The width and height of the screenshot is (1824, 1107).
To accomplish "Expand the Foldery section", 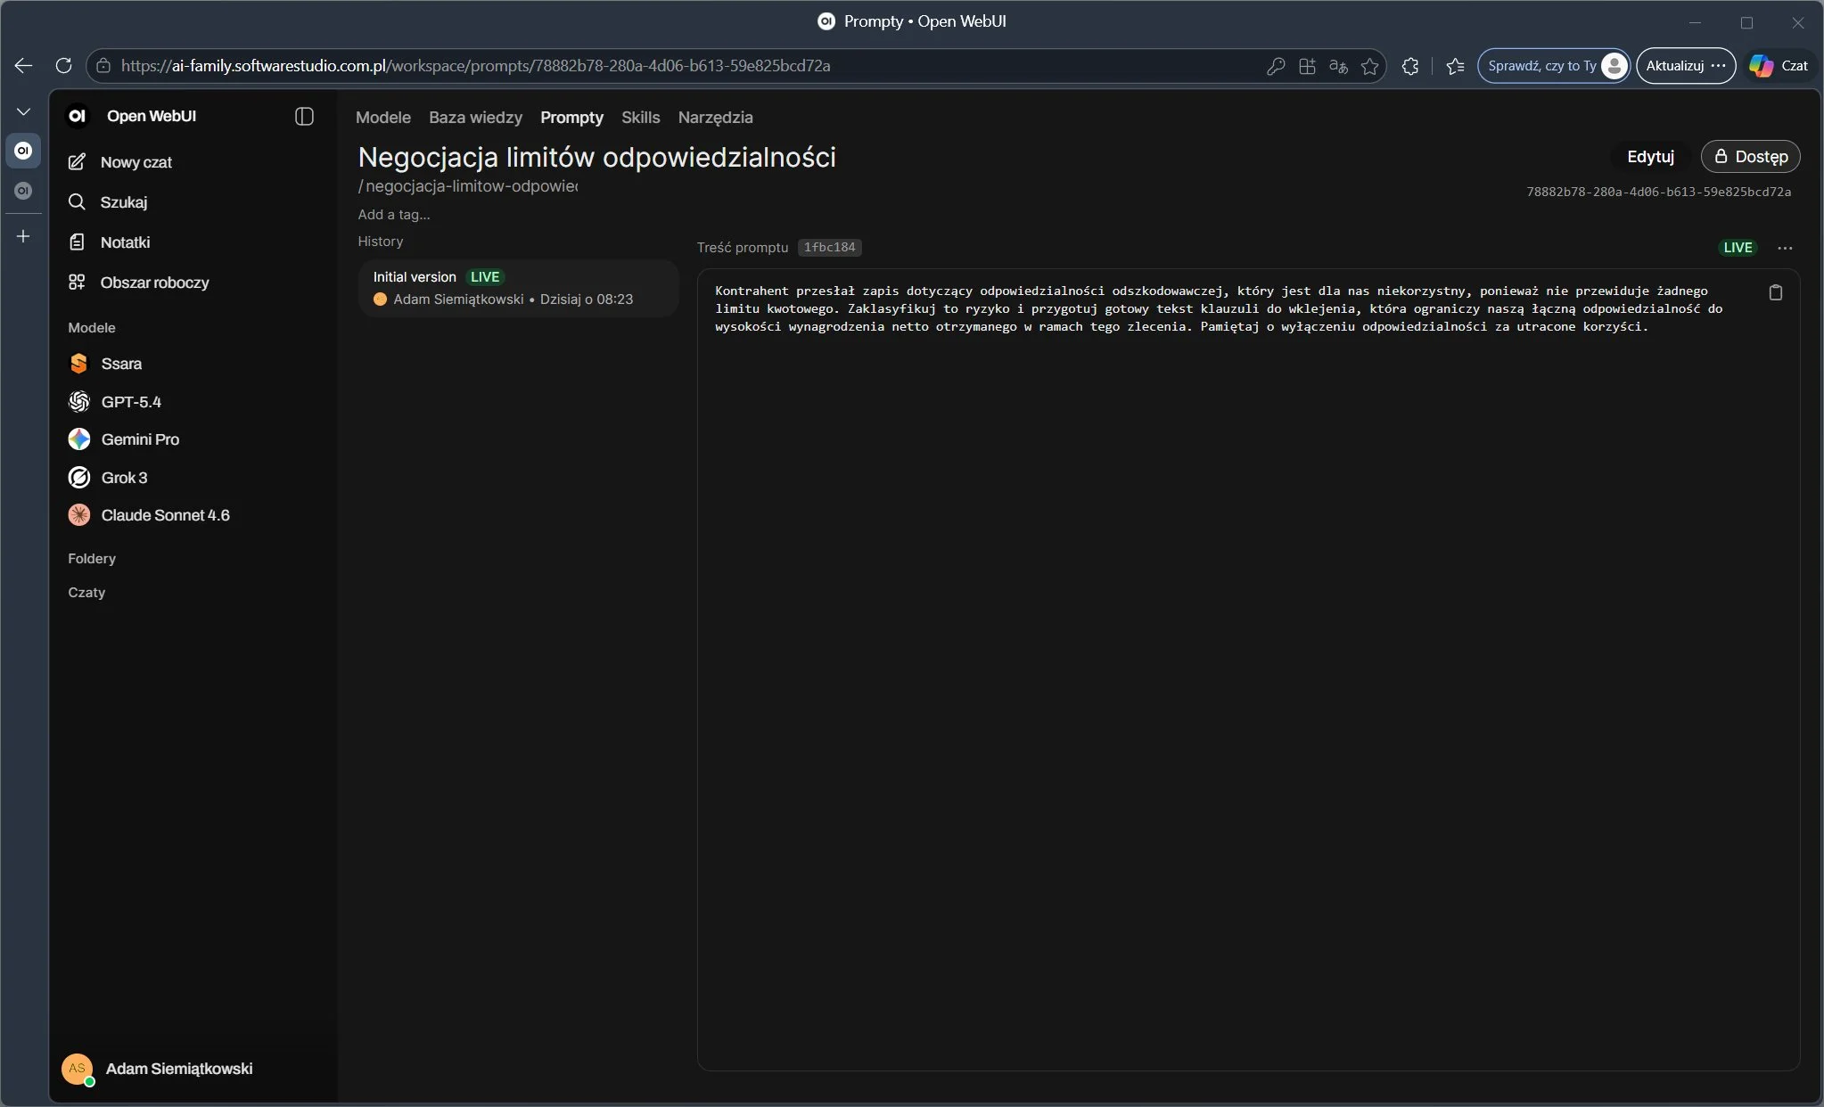I will 92,559.
